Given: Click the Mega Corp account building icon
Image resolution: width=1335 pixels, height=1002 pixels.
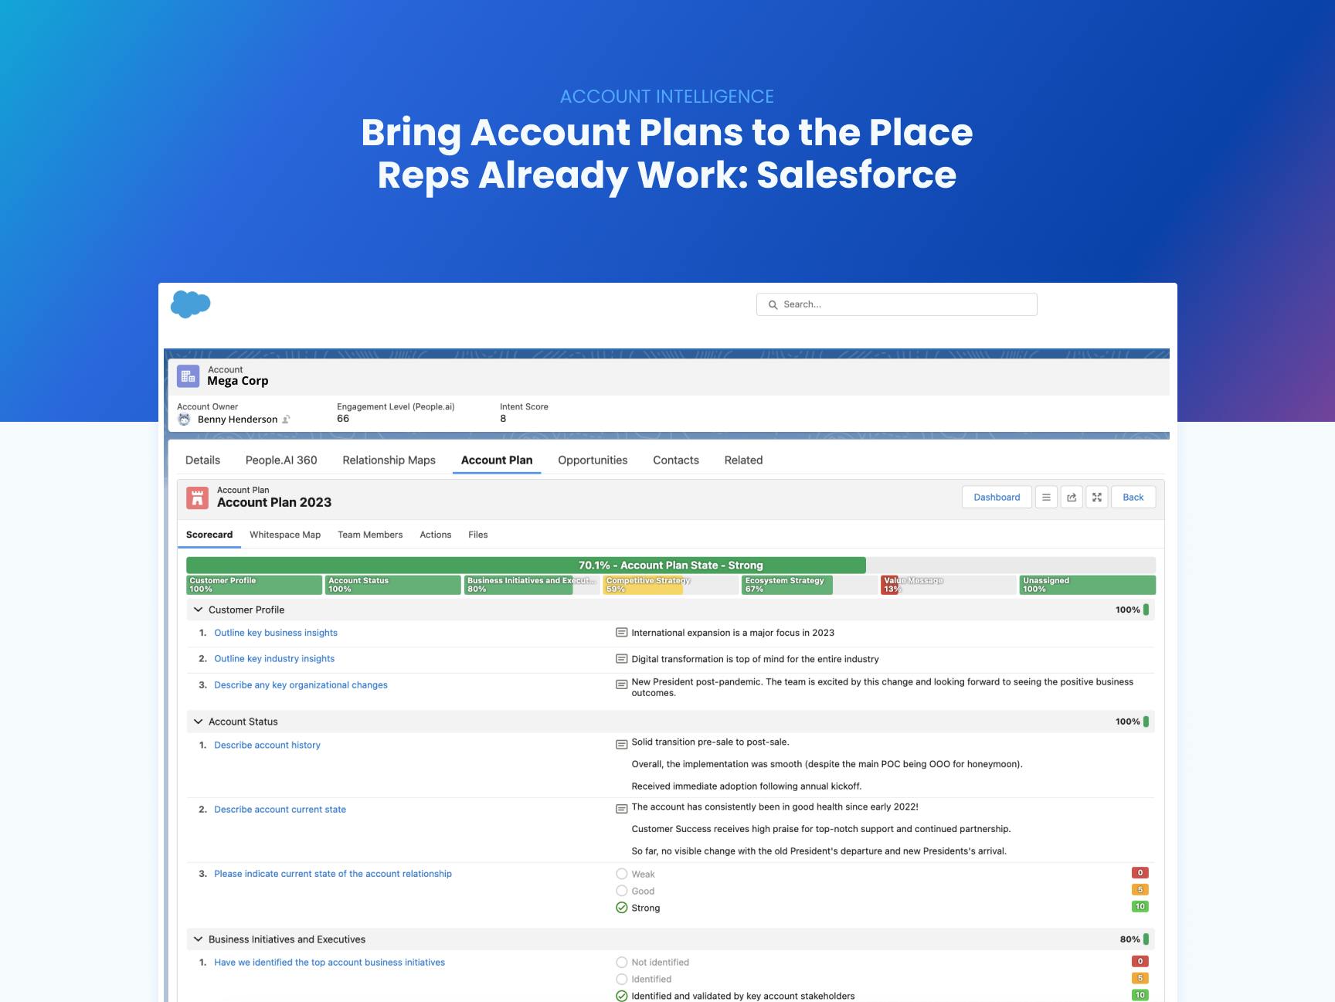Looking at the screenshot, I should coord(189,376).
